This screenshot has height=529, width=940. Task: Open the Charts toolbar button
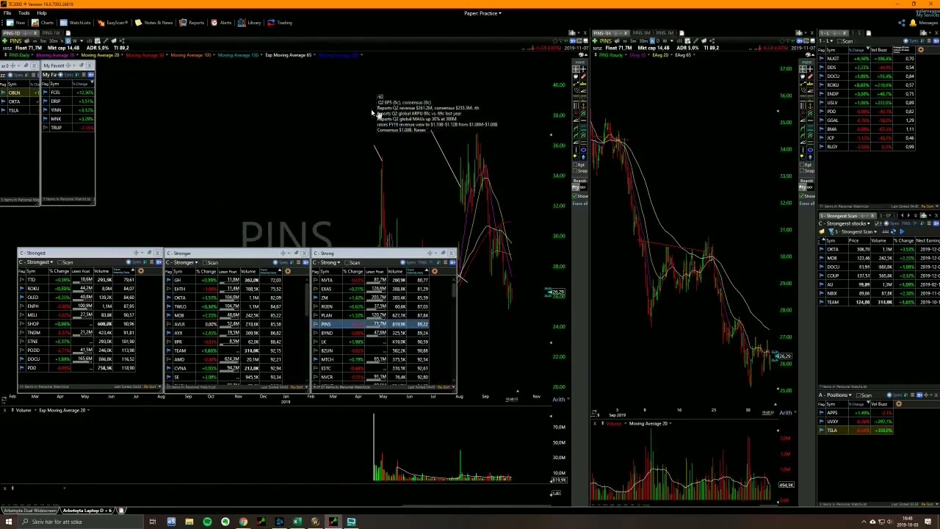43,23
